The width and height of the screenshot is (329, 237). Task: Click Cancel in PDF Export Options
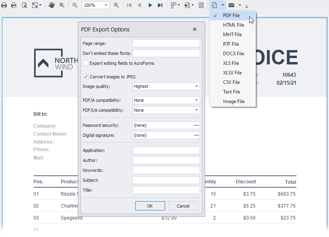point(183,206)
